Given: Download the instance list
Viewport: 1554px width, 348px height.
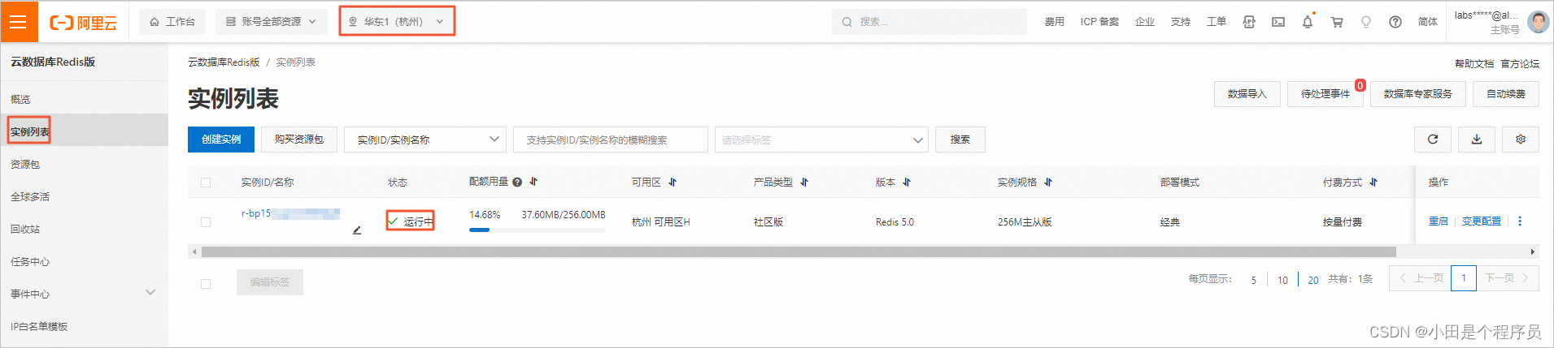Looking at the screenshot, I should coord(1477,140).
